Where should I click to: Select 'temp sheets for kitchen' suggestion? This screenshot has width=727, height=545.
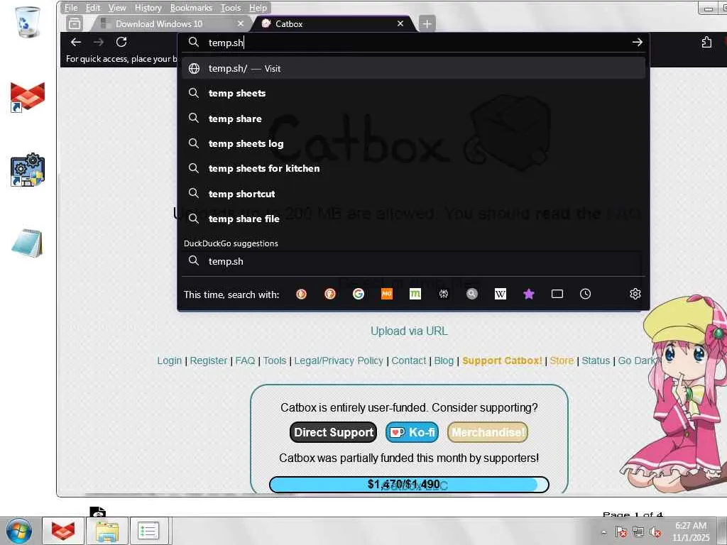413,169
